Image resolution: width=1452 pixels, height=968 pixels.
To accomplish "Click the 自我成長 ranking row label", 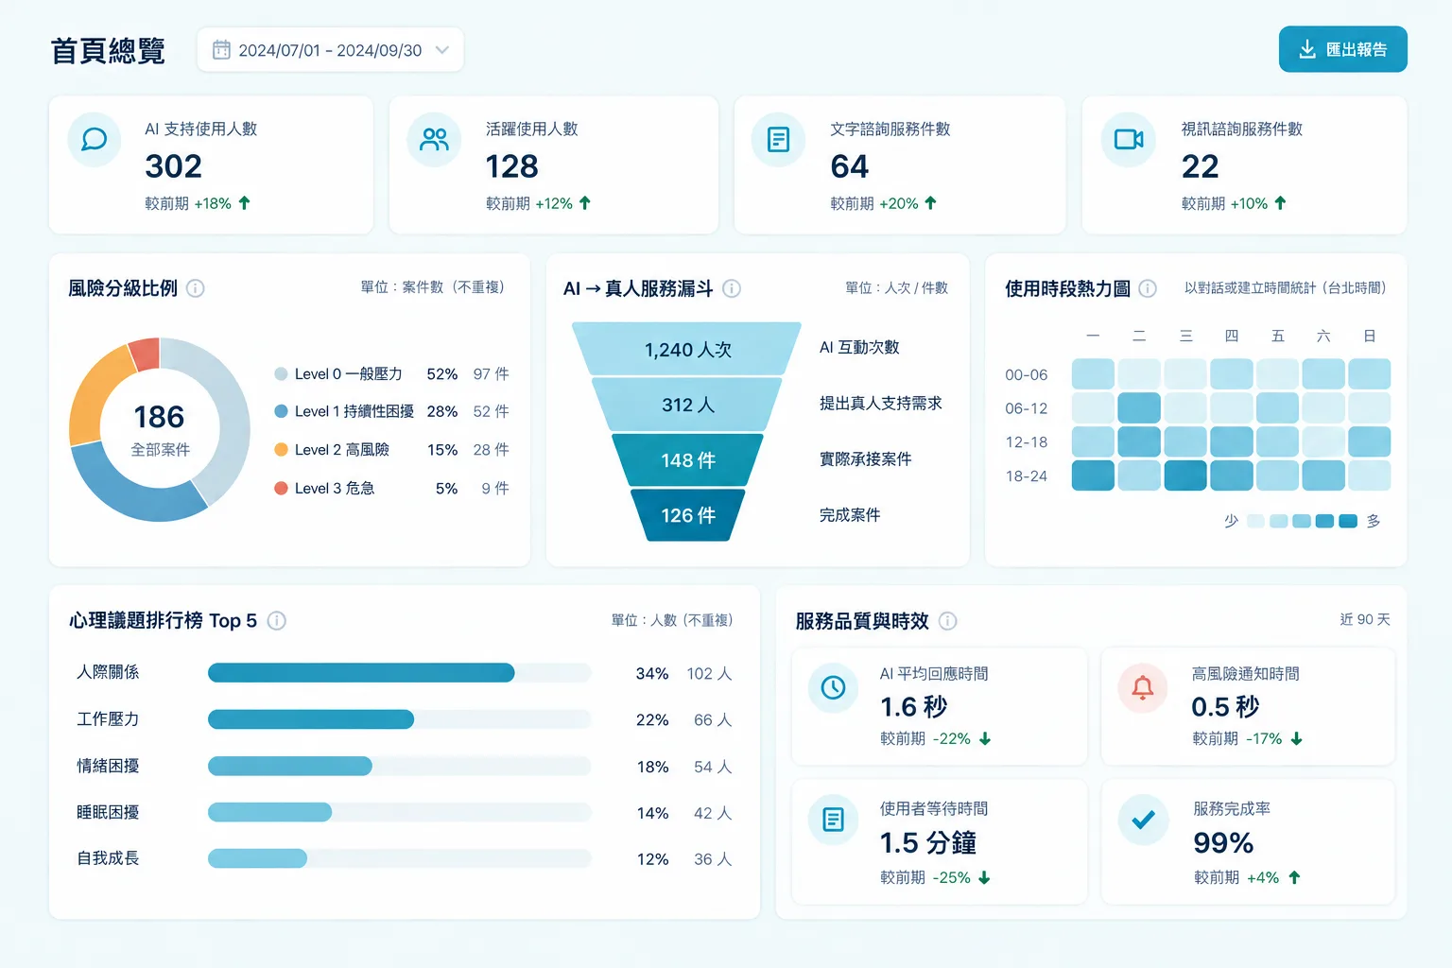I will [x=108, y=858].
